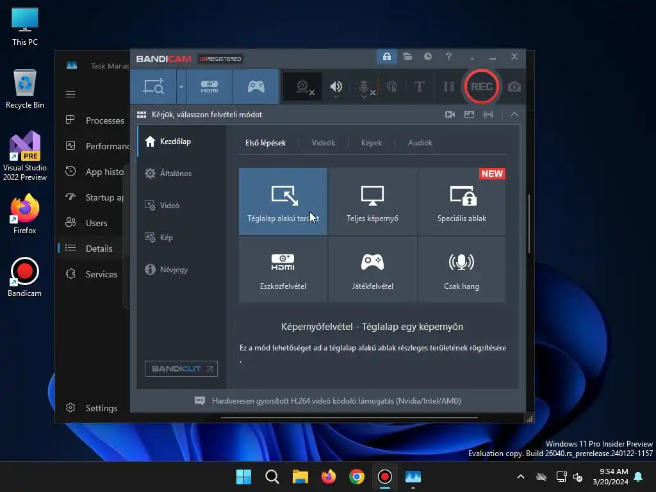Choose the Játékfelvétel tile
This screenshot has height=492, width=656.
pyautogui.click(x=372, y=269)
